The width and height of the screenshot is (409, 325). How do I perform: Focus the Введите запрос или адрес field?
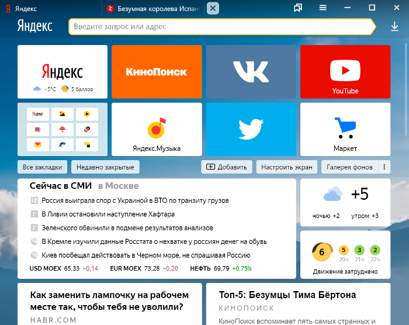(221, 27)
